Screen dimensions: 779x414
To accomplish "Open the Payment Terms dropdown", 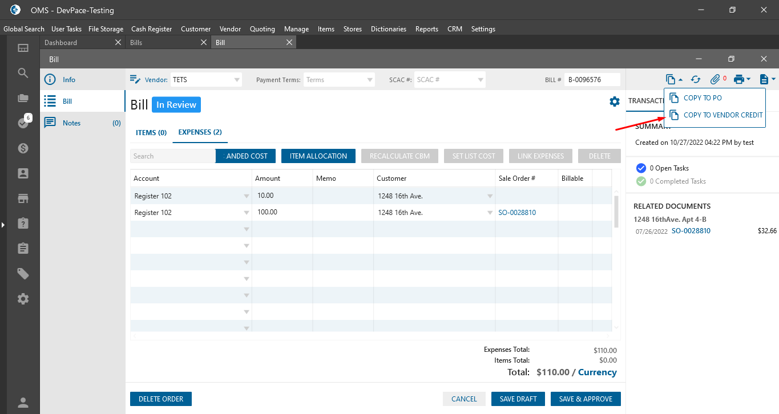I will [x=370, y=80].
